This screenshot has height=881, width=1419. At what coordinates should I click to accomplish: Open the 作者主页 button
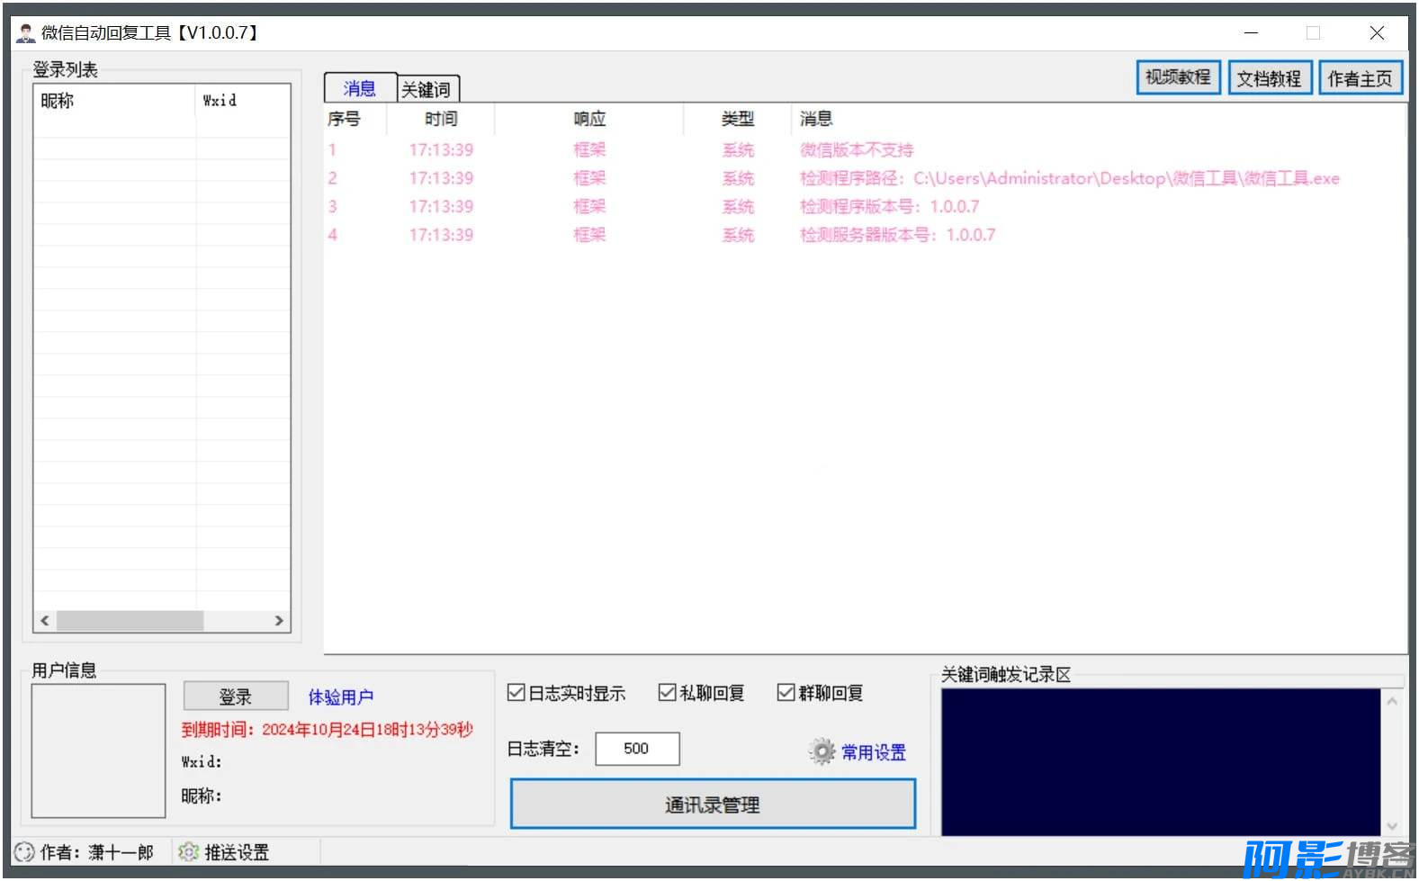tap(1360, 78)
